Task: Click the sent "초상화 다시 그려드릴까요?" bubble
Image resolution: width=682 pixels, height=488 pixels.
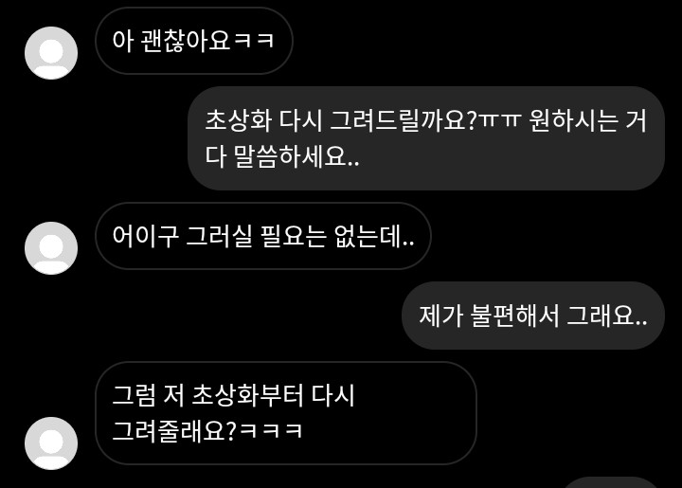Action: point(426,138)
